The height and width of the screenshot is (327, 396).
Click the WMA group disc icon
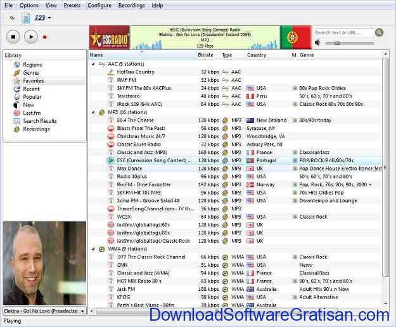[x=102, y=249]
